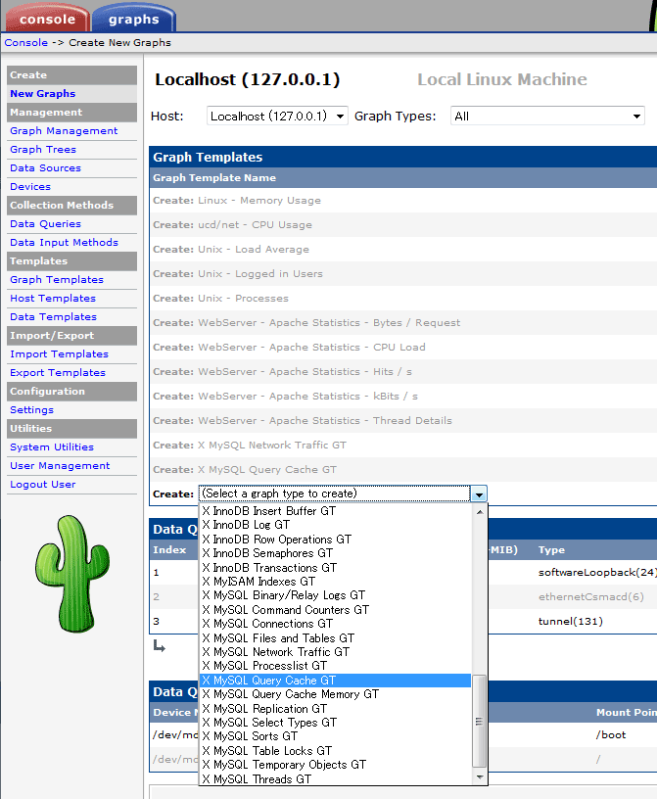This screenshot has height=799, width=657.
Task: Select X MySQL Threads GT option
Action: point(258,779)
